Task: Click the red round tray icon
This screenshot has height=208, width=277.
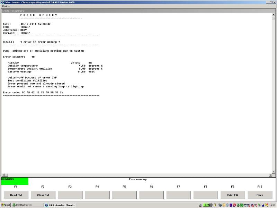Action: 234,205
